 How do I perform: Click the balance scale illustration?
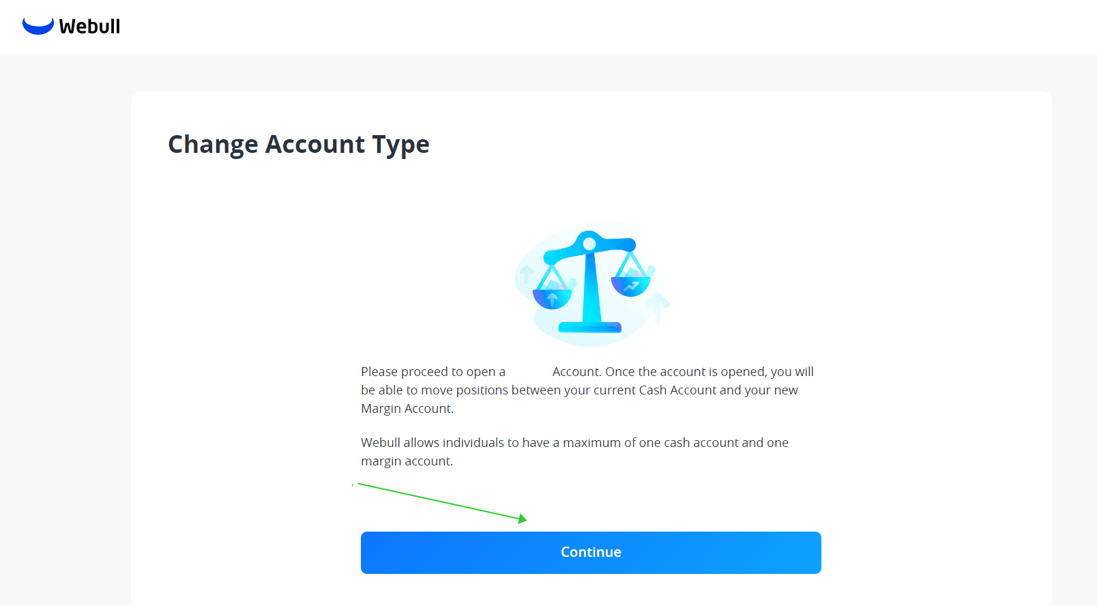pos(591,283)
